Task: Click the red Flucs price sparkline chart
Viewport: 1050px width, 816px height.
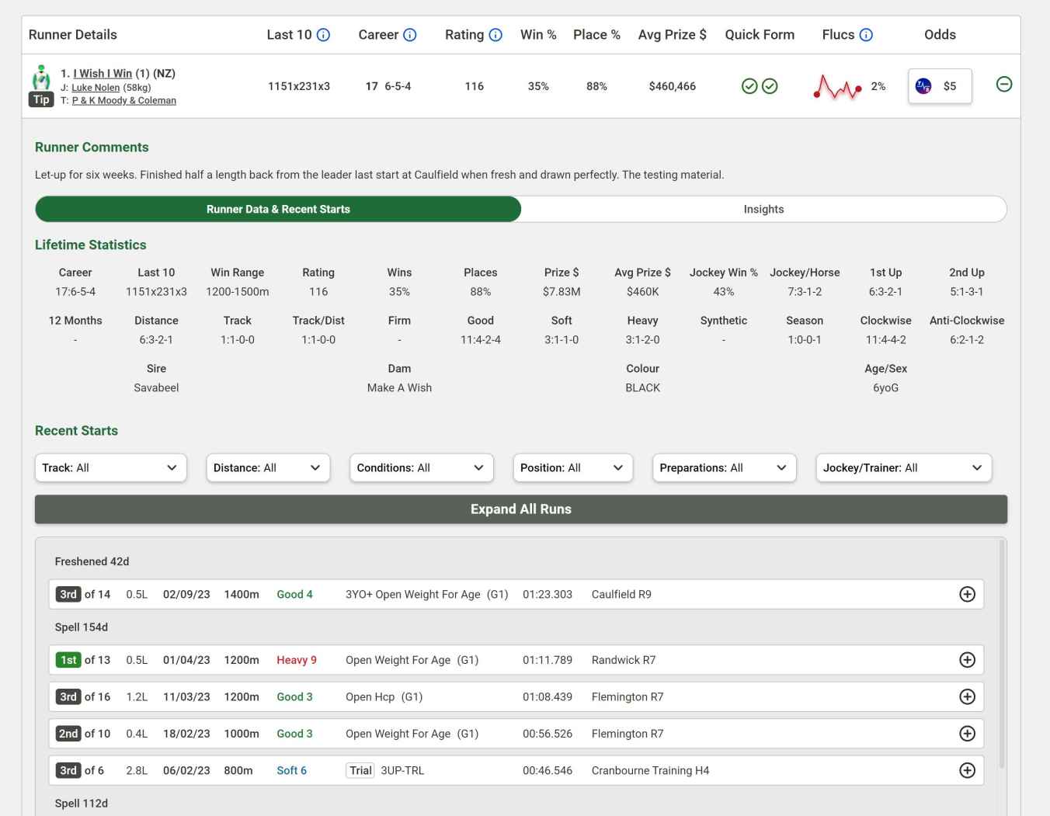Action: point(837,86)
